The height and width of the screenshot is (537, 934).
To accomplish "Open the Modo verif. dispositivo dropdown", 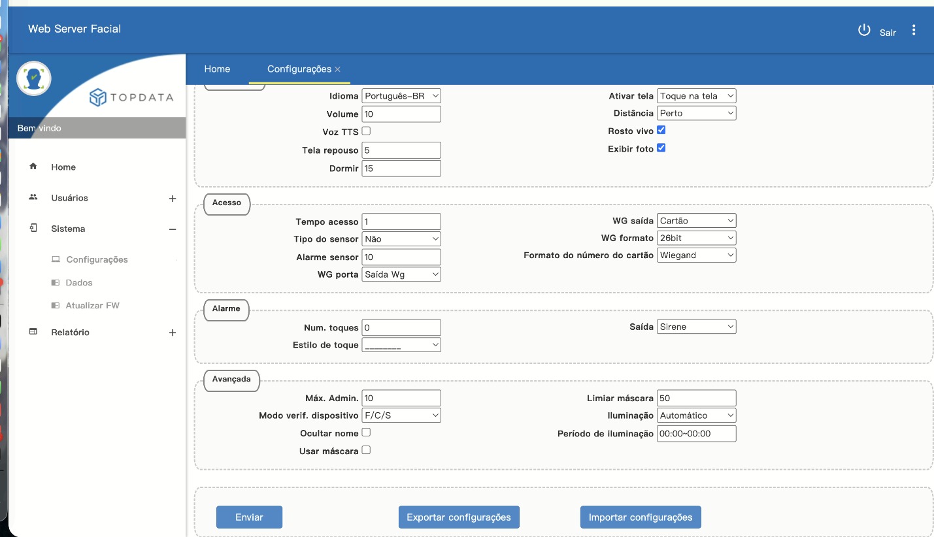I will coord(401,415).
